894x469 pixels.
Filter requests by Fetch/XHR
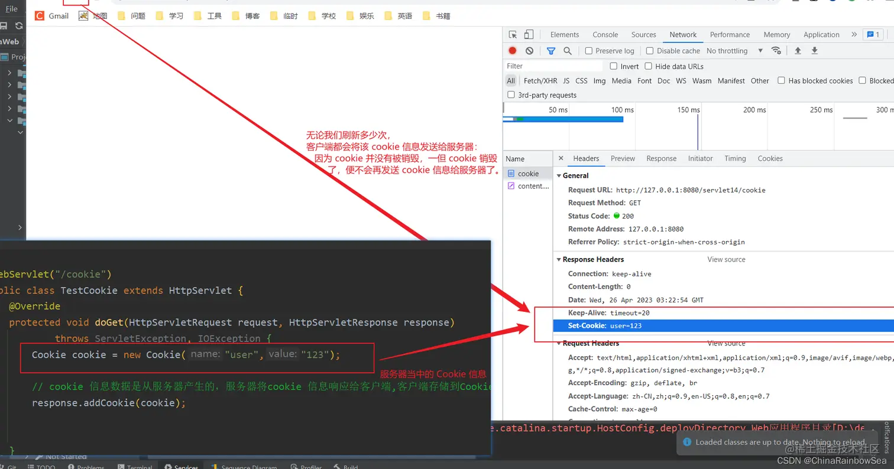click(x=540, y=81)
